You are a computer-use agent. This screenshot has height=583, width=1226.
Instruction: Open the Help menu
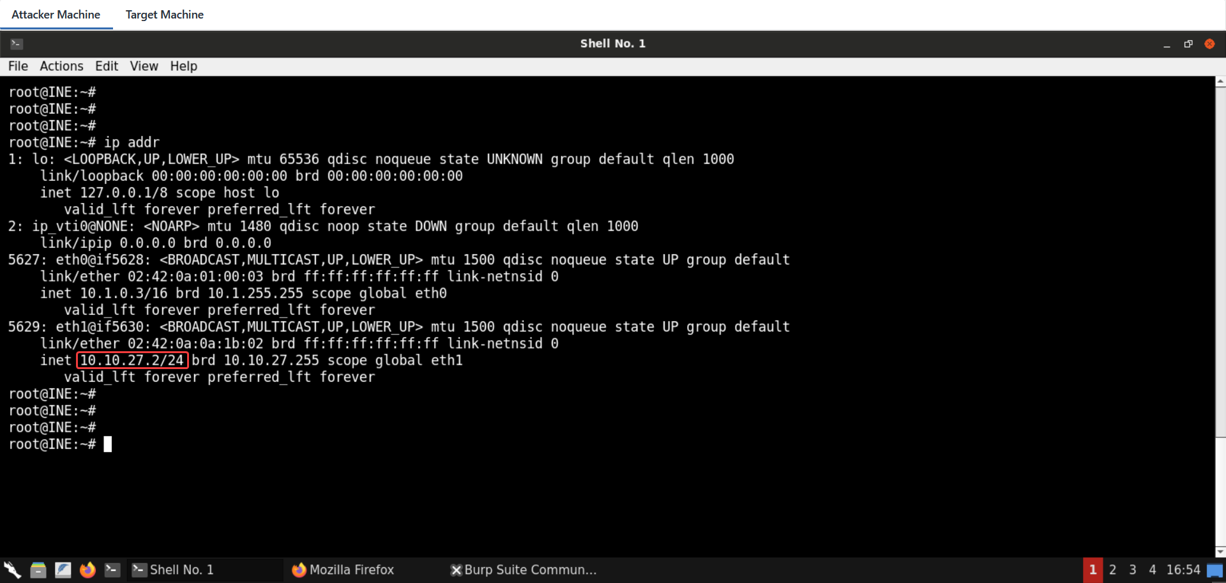pyautogui.click(x=183, y=66)
